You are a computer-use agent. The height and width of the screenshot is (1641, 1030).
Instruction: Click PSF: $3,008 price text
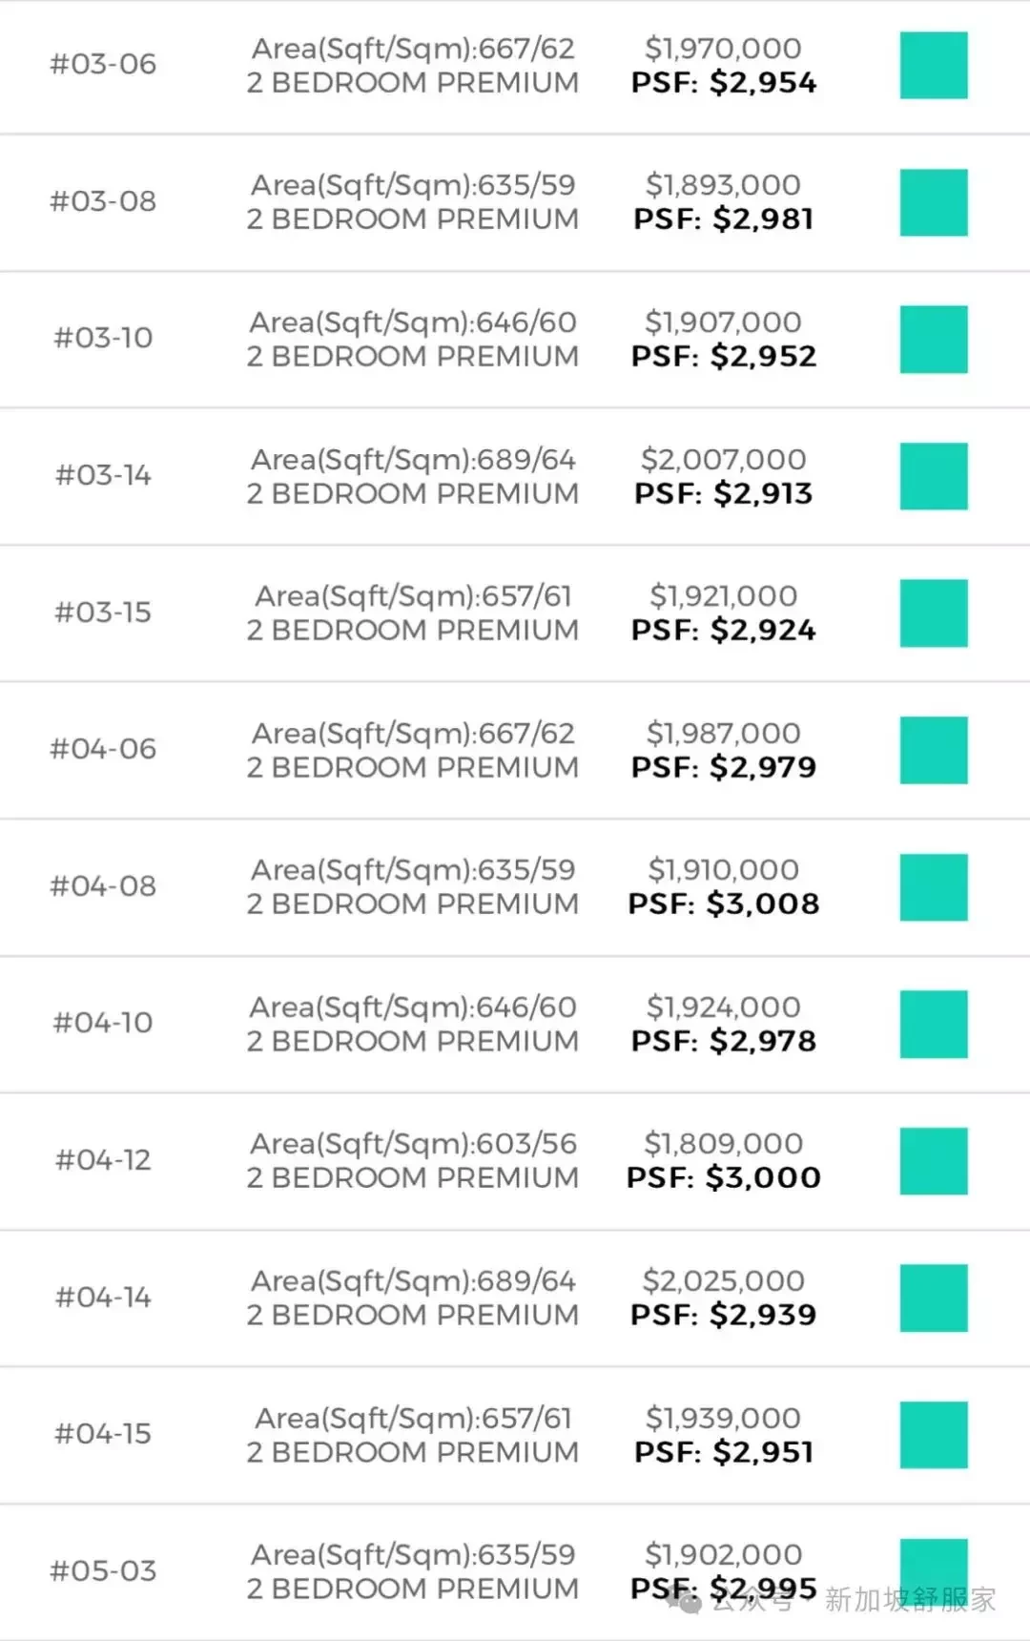(x=724, y=904)
